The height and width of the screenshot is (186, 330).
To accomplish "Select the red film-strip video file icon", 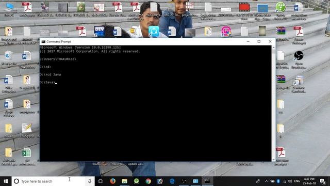I will coord(244,10).
